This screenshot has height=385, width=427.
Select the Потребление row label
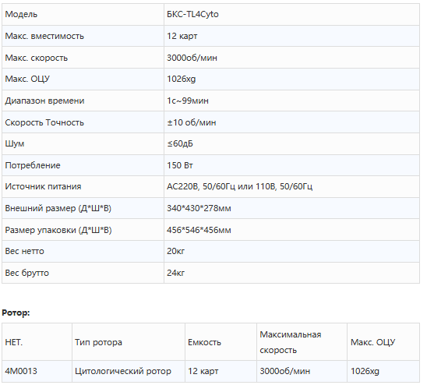(33, 165)
